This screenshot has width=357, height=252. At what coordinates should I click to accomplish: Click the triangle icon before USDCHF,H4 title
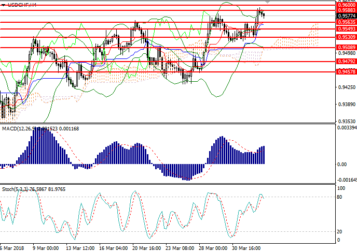5,4
